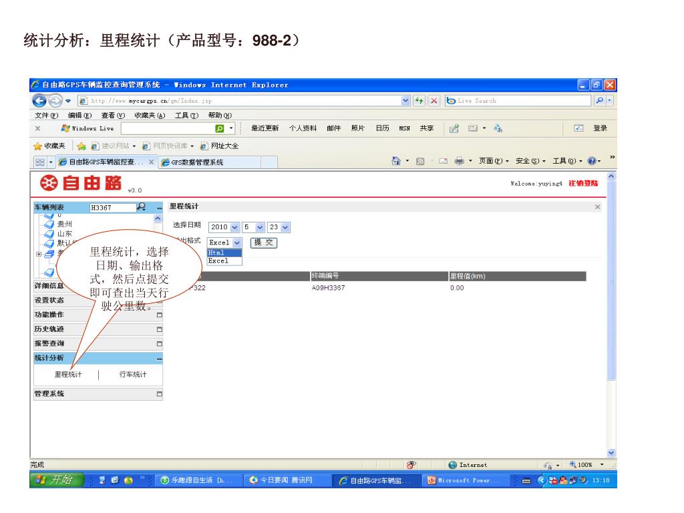Click the Windows Live share image icon

tap(454, 128)
